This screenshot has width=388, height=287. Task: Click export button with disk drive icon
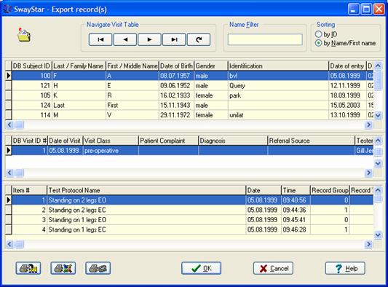click(98, 268)
